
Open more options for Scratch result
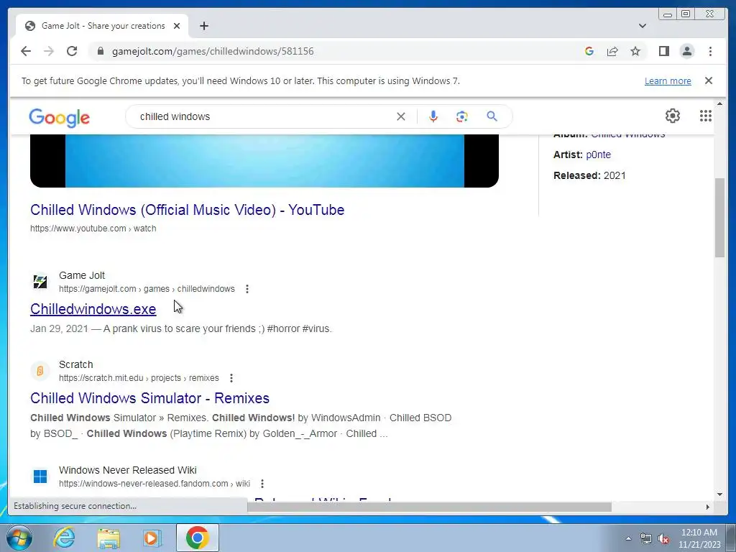(231, 378)
